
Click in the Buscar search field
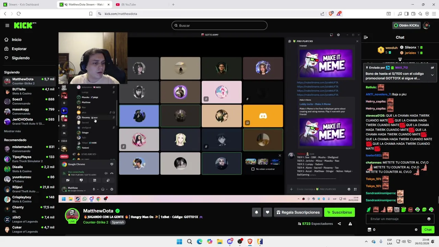click(219, 25)
